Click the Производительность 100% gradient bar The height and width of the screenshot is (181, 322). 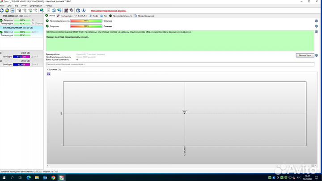[86, 21]
